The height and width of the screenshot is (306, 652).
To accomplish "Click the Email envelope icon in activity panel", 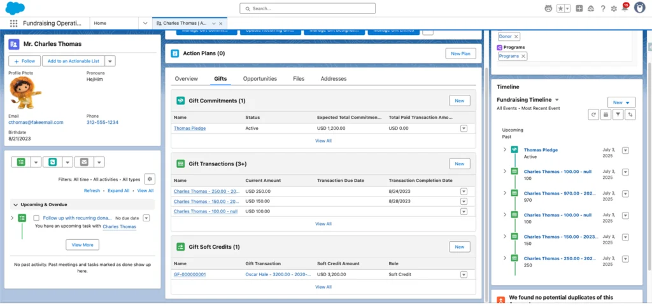I will 83,162.
